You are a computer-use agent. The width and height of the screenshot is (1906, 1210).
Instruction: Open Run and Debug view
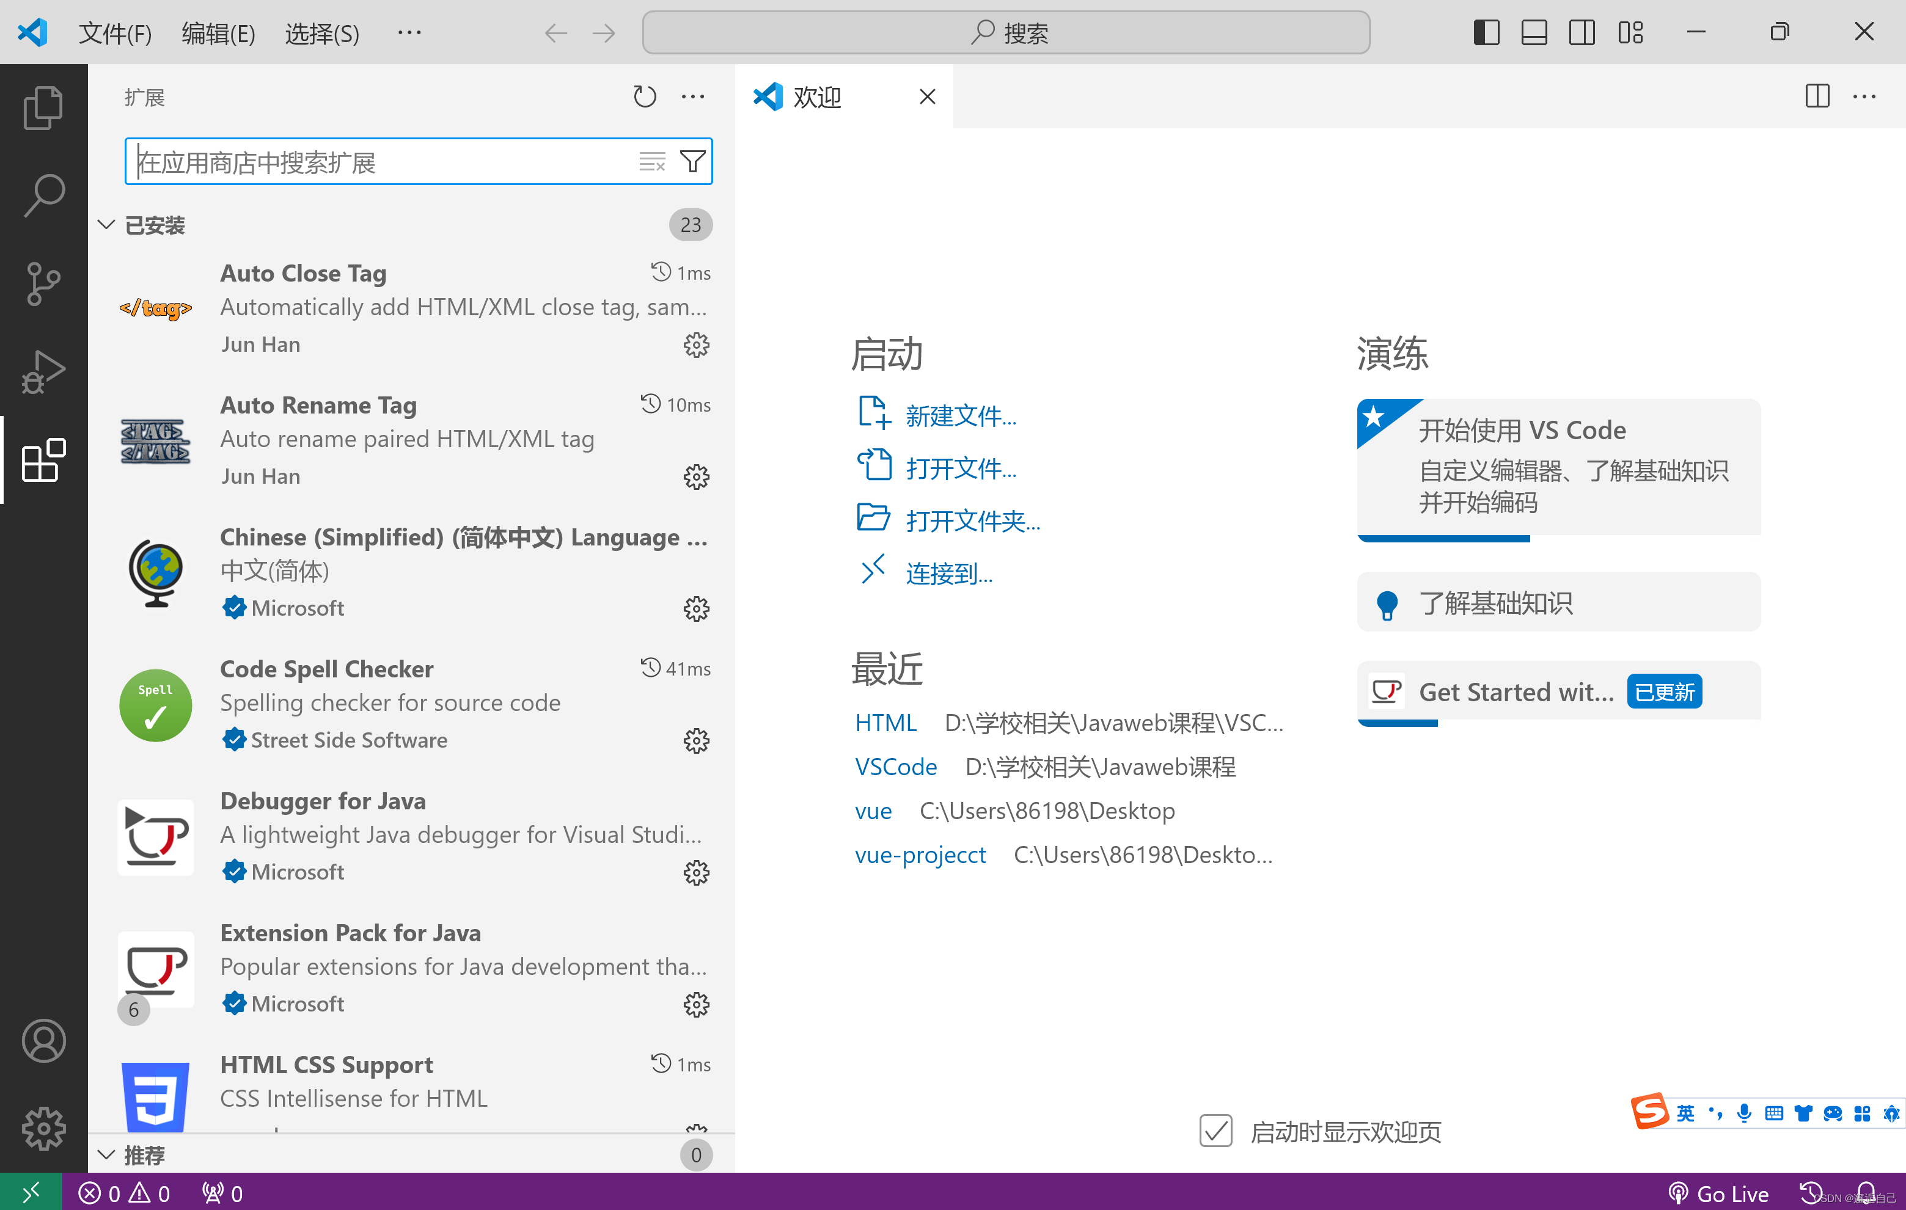coord(43,371)
